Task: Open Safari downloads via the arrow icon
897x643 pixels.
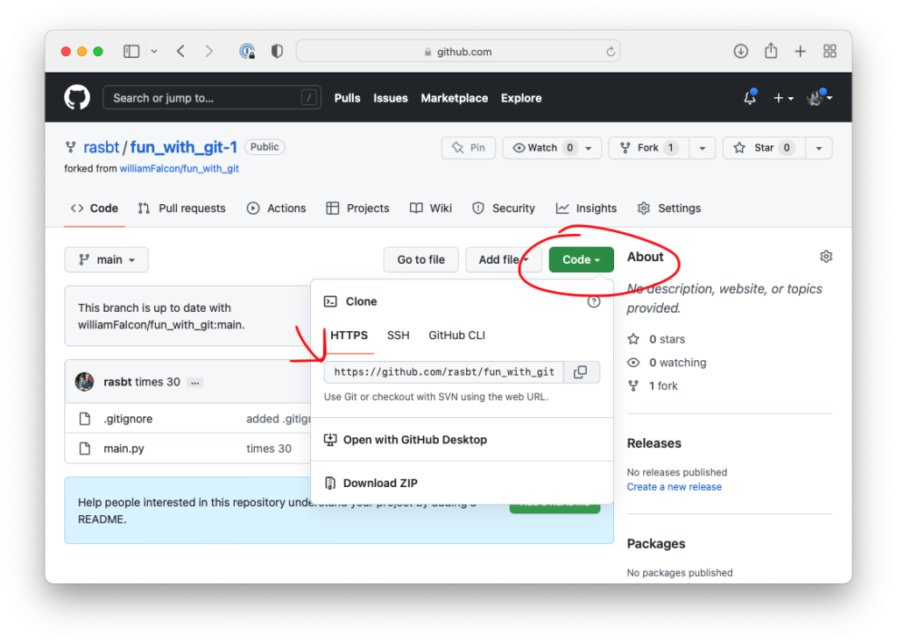Action: [x=740, y=51]
